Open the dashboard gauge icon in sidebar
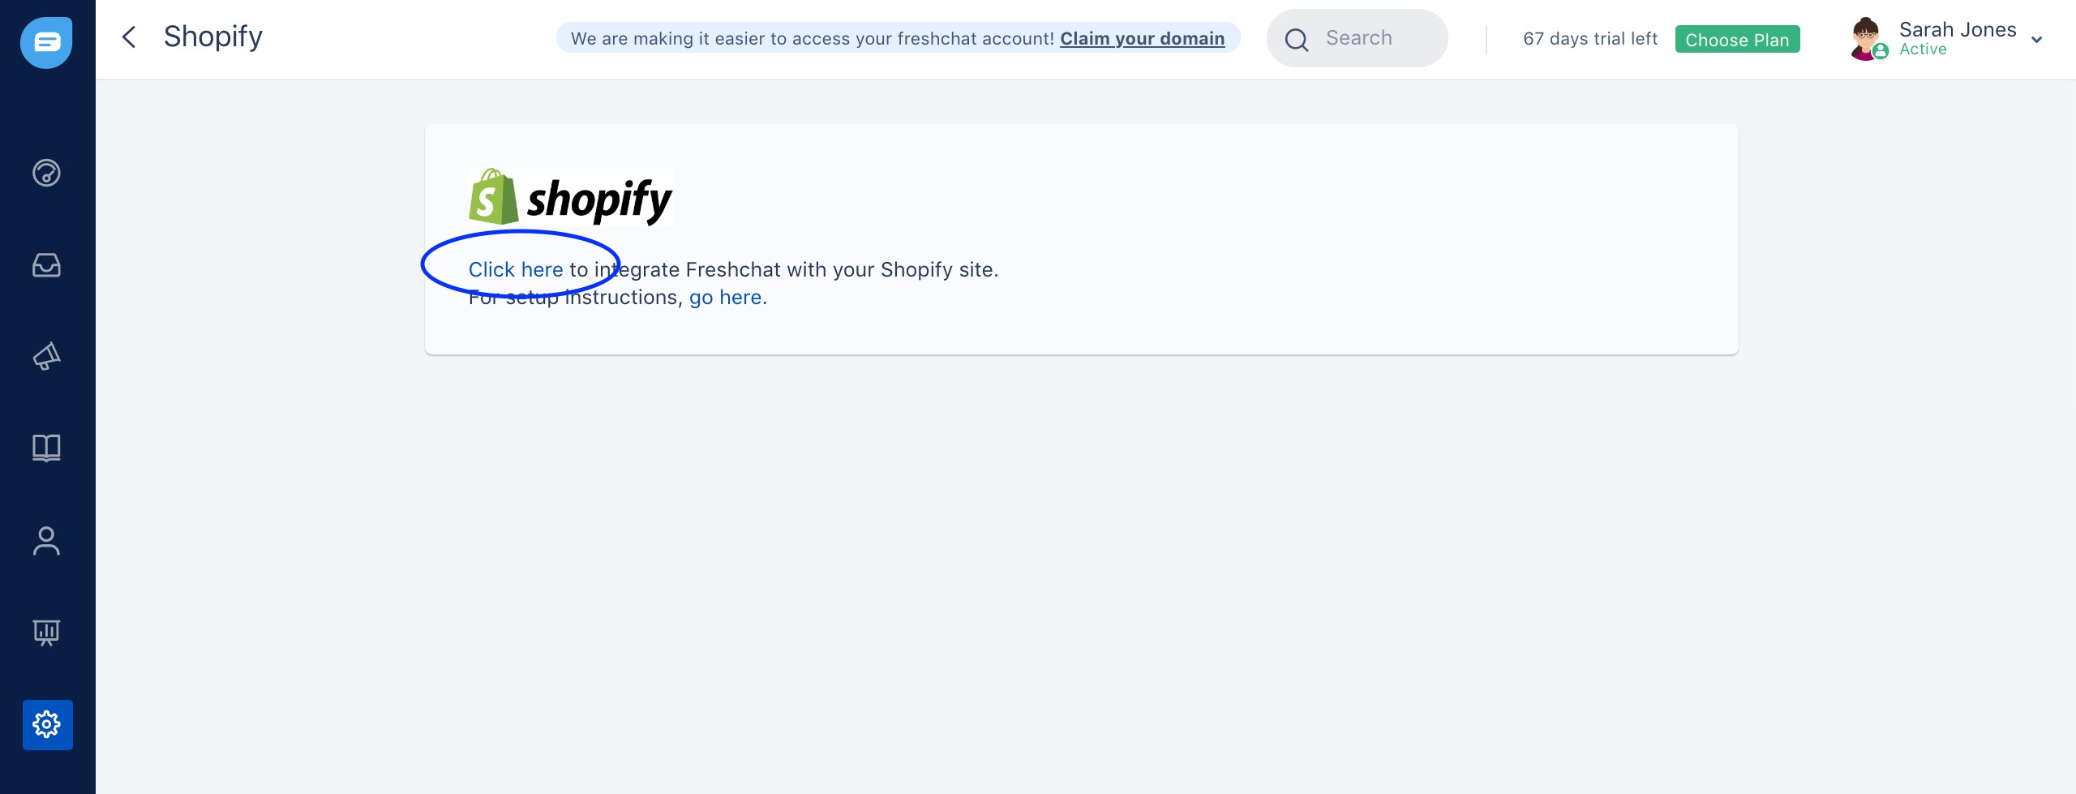This screenshot has width=2076, height=794. click(46, 173)
